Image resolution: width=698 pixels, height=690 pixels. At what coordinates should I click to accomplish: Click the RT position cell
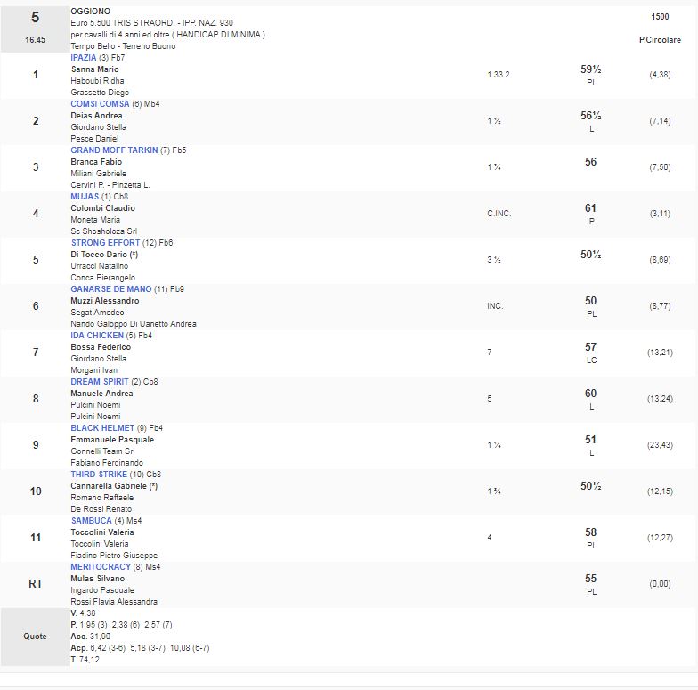pos(36,584)
